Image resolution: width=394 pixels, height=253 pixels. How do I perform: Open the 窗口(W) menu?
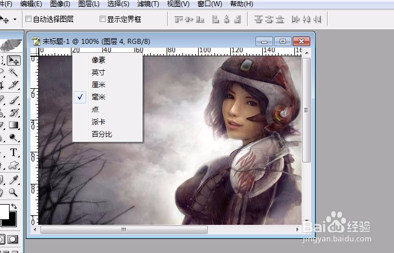pyautogui.click(x=210, y=4)
